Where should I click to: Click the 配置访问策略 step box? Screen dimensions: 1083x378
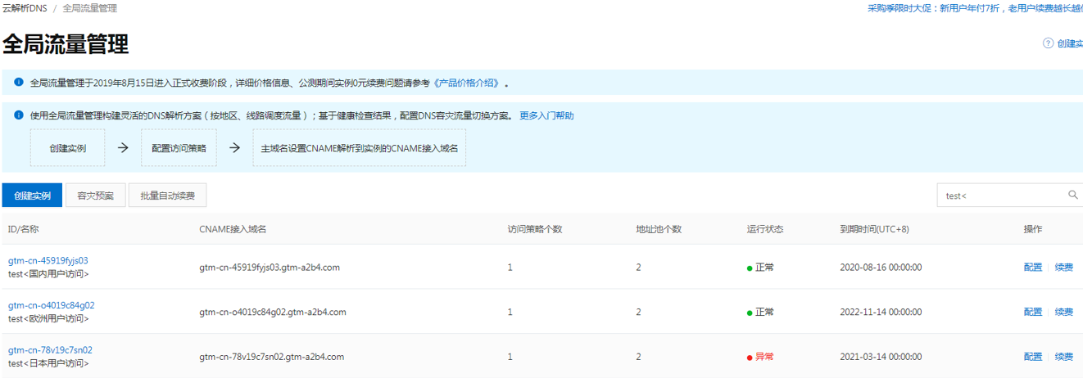(x=179, y=148)
